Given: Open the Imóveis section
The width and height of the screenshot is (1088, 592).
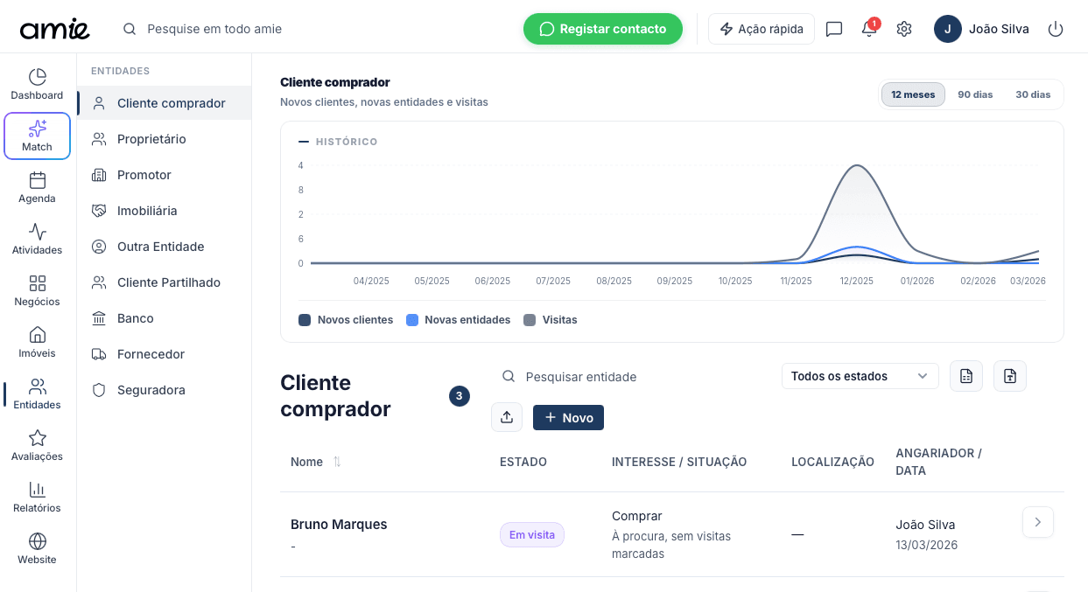Looking at the screenshot, I should tap(37, 341).
